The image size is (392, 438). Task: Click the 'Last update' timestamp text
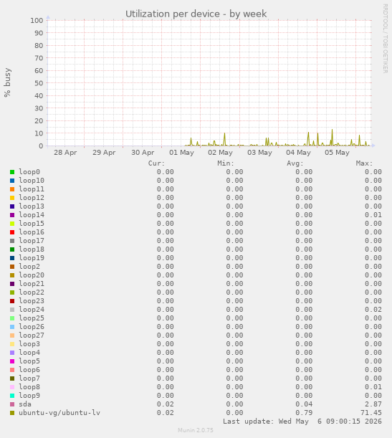302,422
